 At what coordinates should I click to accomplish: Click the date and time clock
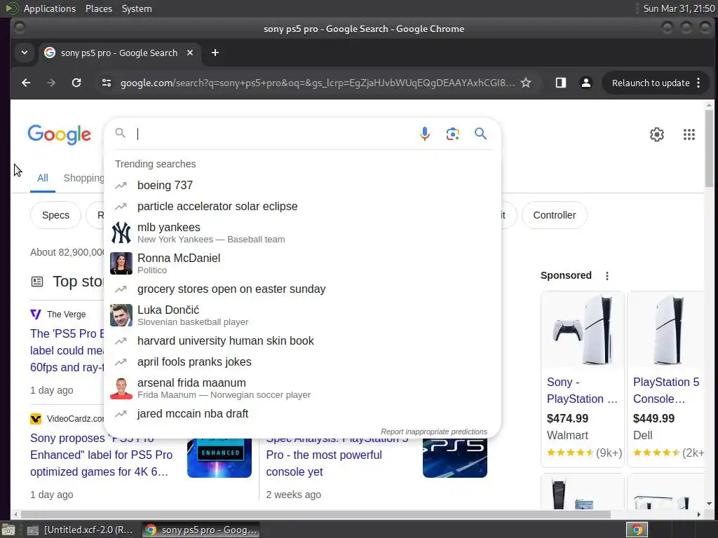(x=679, y=8)
